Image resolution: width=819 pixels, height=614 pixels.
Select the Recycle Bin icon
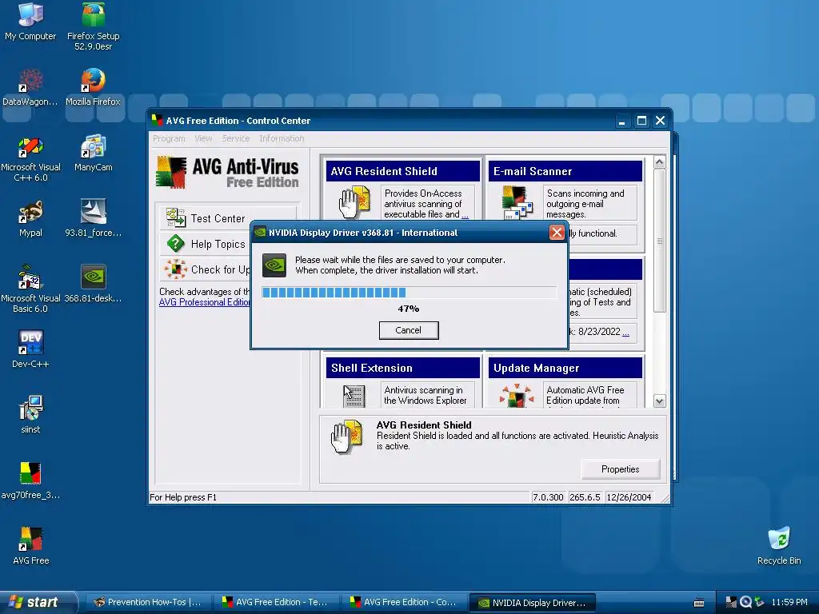point(779,546)
